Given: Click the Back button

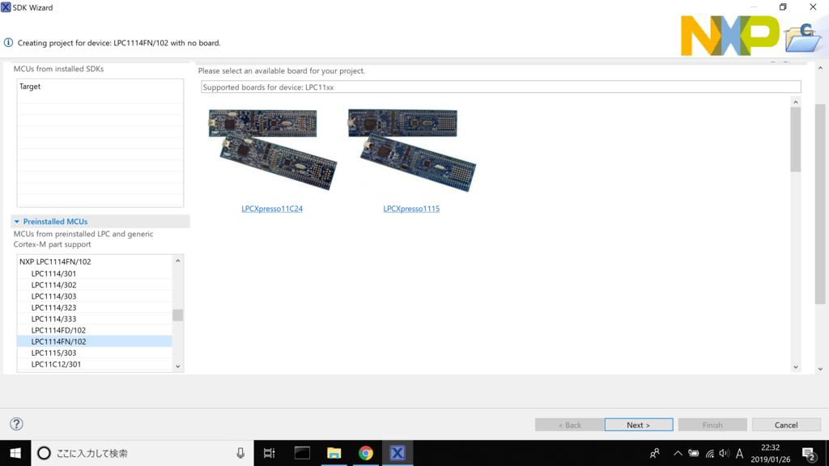Looking at the screenshot, I should [569, 425].
